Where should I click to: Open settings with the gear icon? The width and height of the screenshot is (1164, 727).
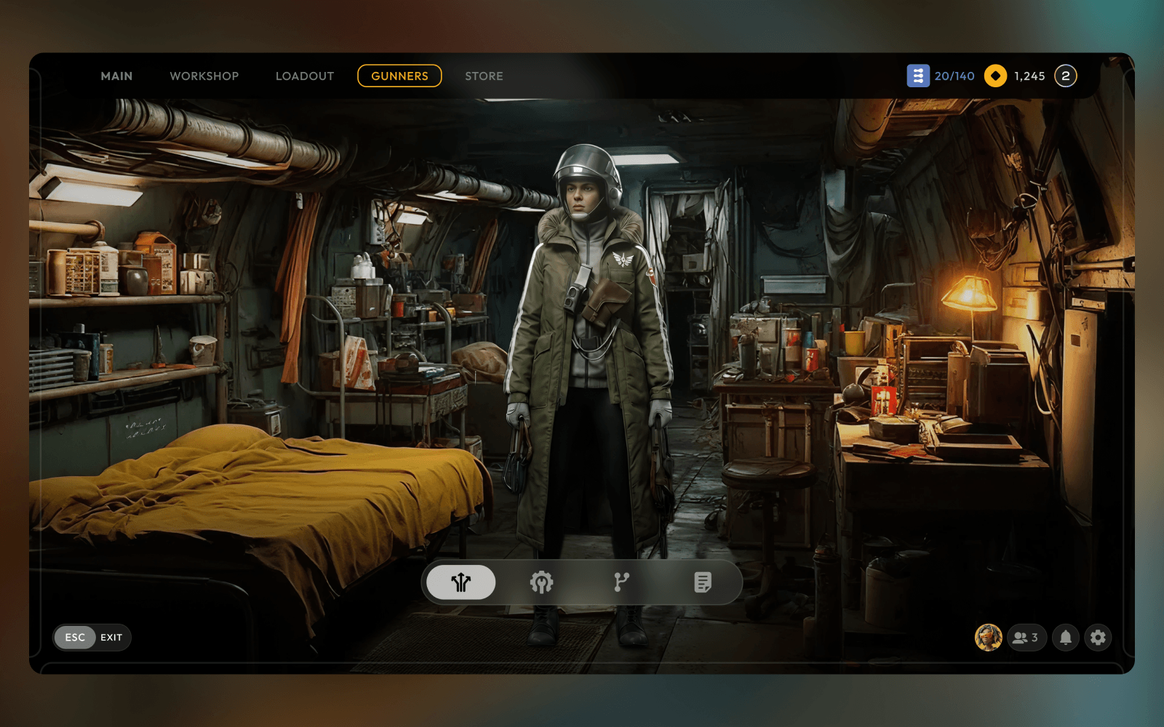coord(1098,638)
